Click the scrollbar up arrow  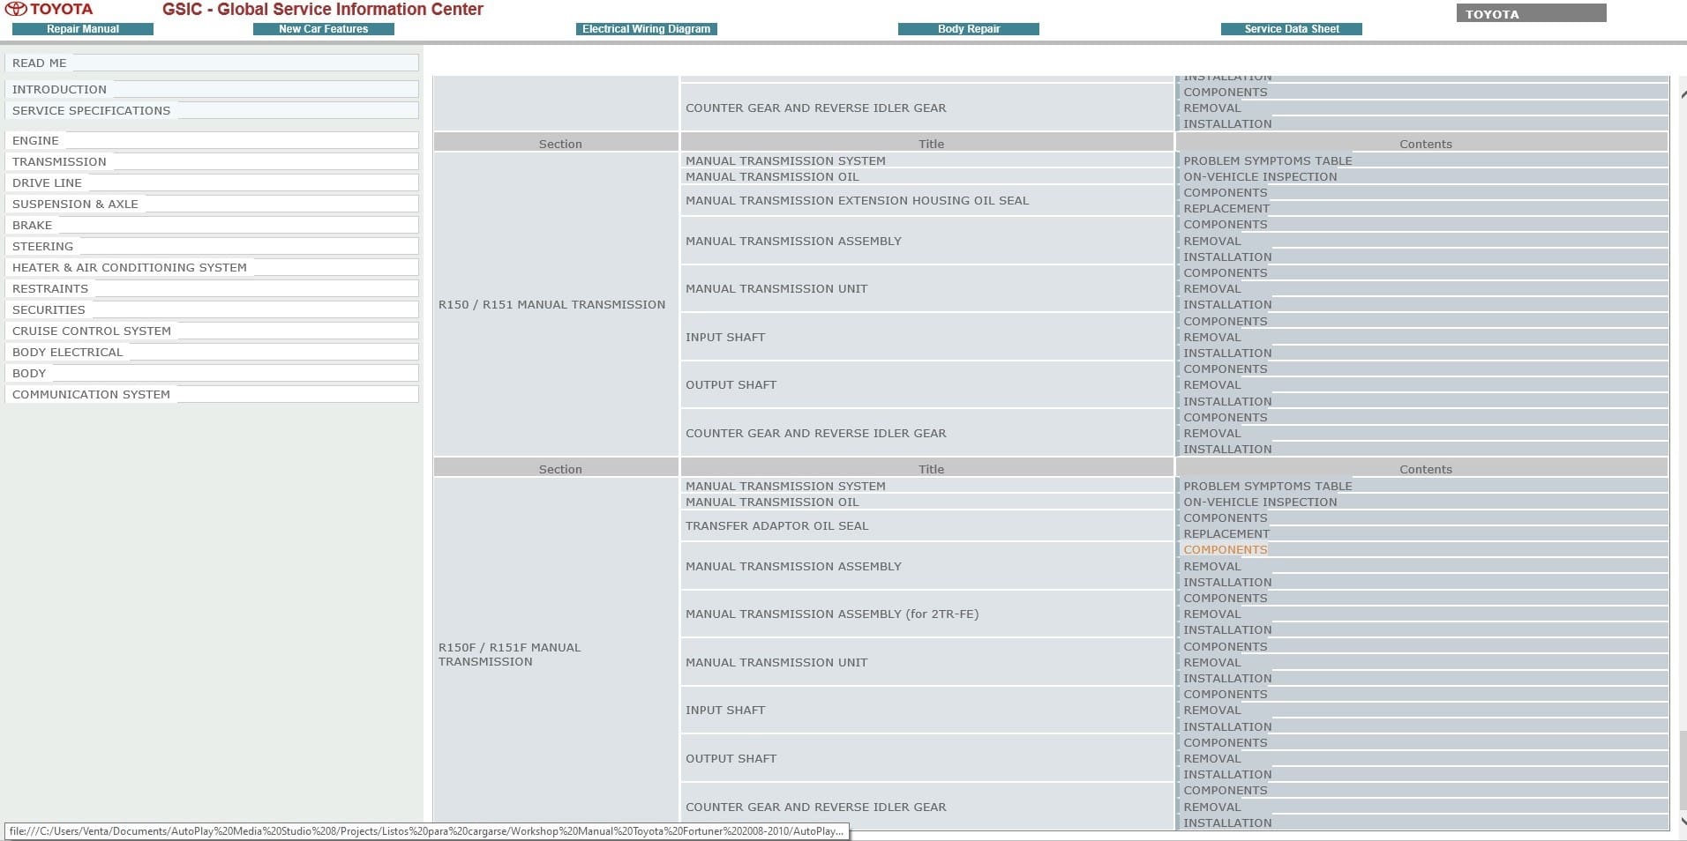(1683, 93)
